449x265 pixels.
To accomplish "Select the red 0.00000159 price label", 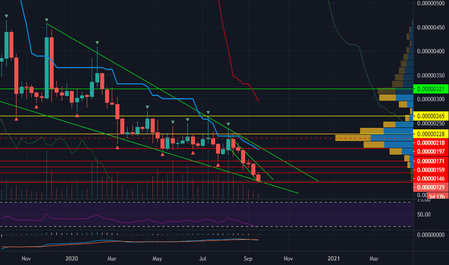I will (431, 170).
